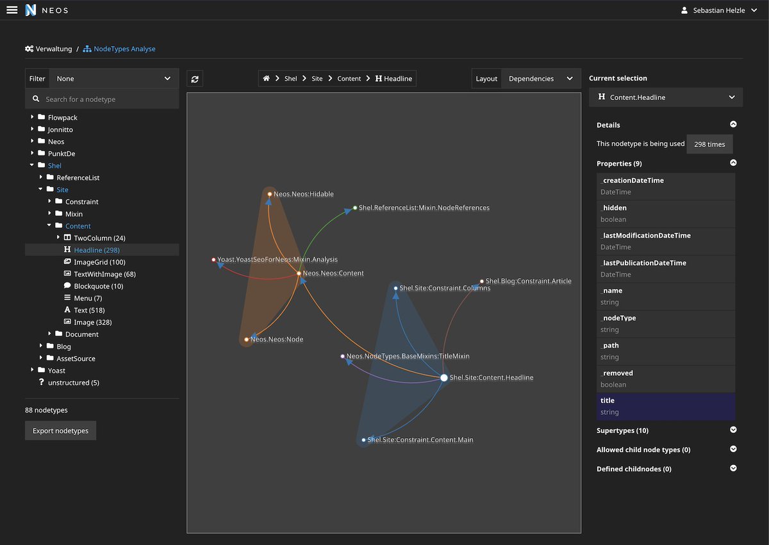Go to Content in graph breadcrumb
This screenshot has width=769, height=545.
[349, 79]
